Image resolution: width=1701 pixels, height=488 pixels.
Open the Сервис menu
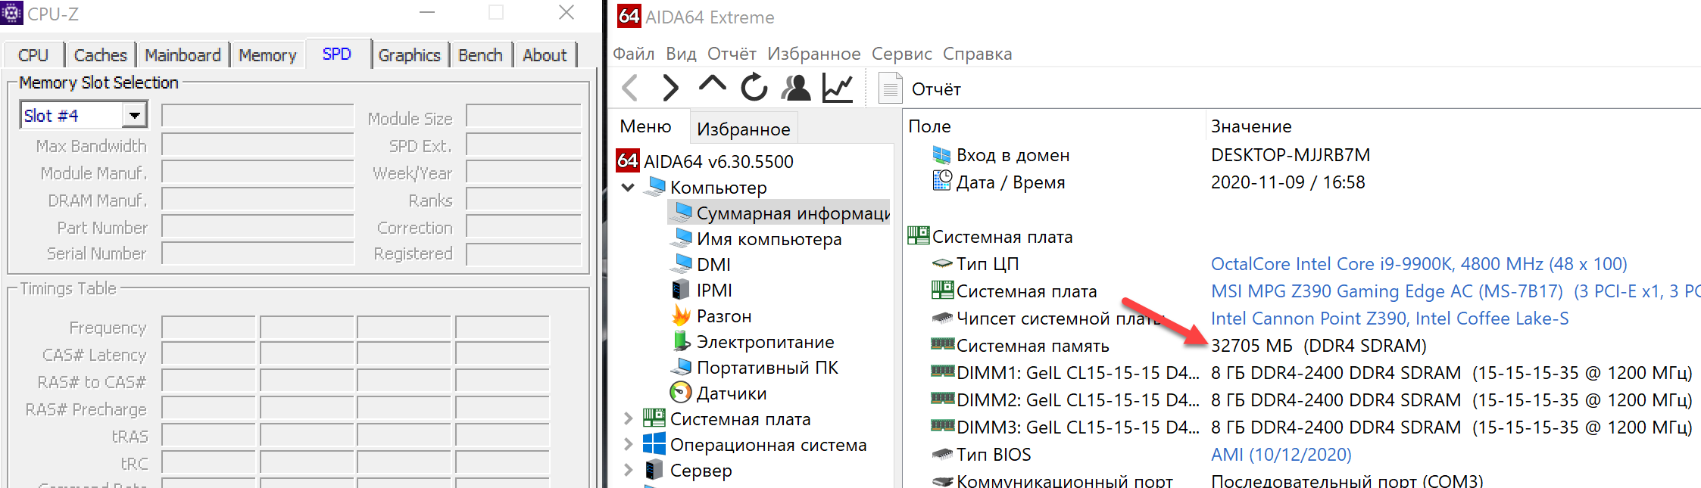[x=901, y=54]
